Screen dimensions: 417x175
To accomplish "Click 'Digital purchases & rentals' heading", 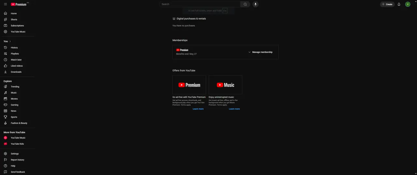I will click(191, 19).
